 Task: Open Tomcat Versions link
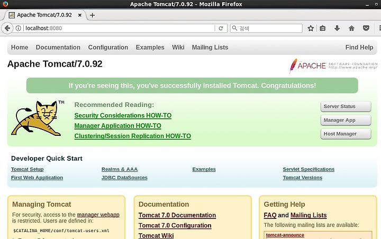click(x=303, y=178)
